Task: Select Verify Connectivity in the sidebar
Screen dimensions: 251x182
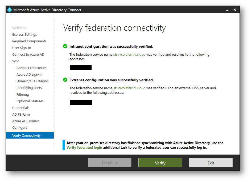Action: point(26,135)
